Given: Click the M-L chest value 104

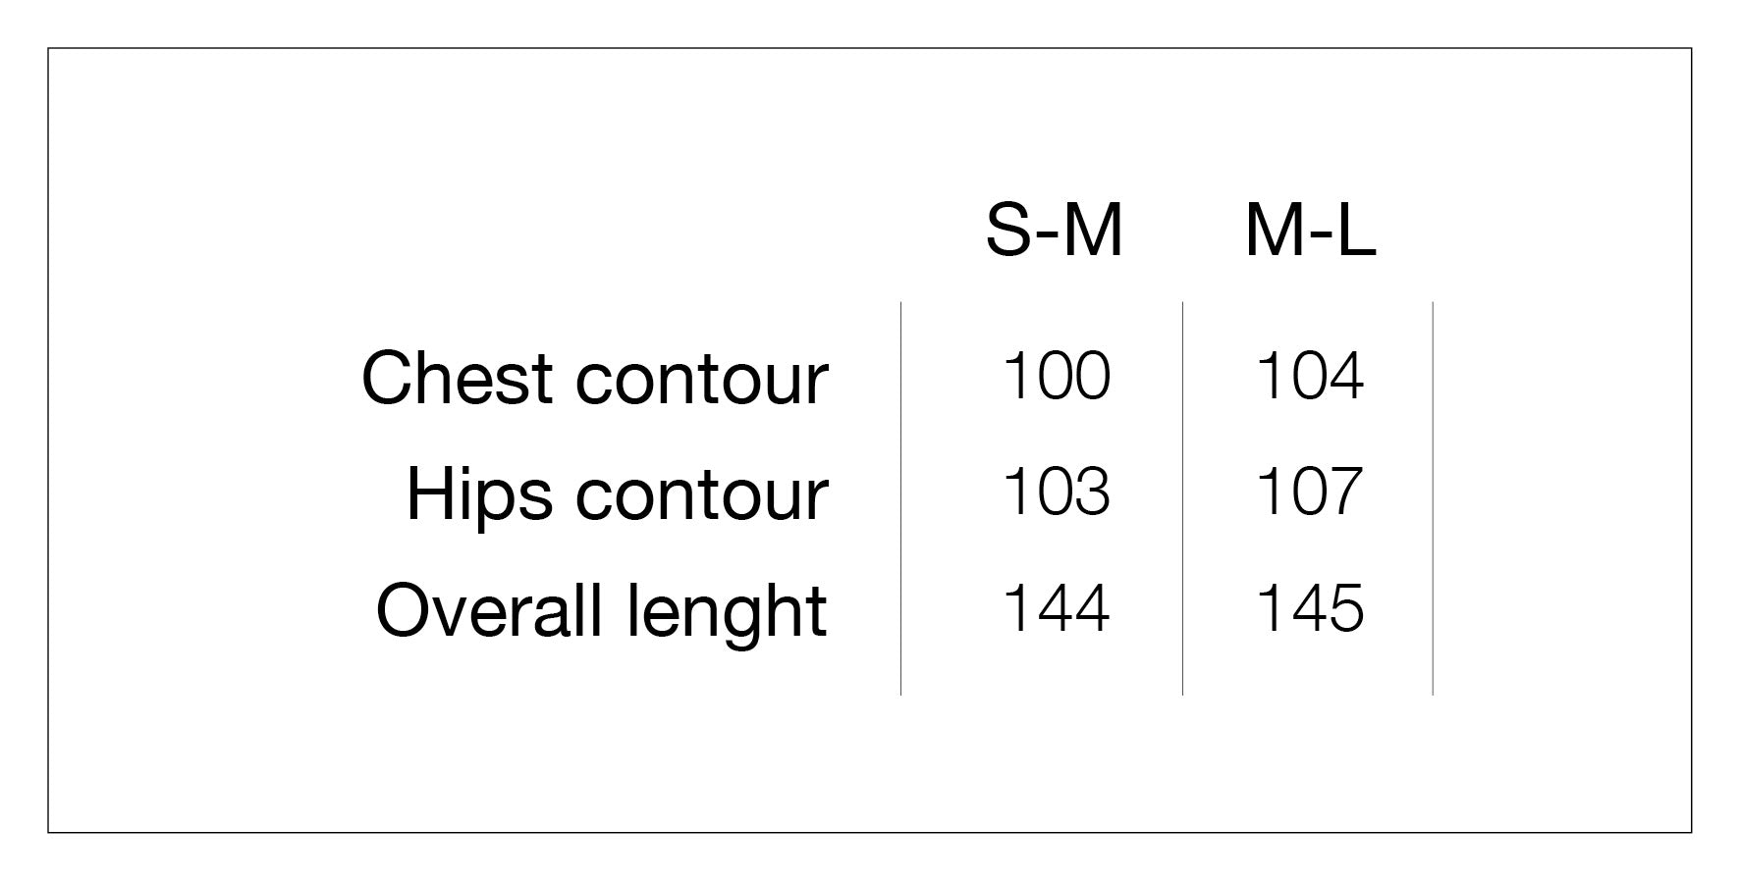Looking at the screenshot, I should click(1310, 376).
